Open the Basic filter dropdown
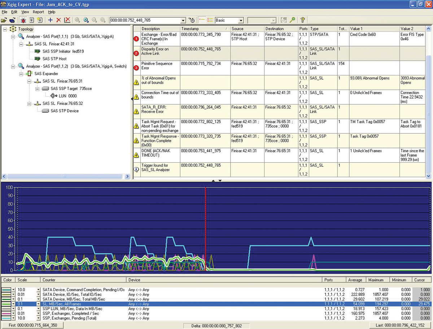Image resolution: width=433 pixels, height=329 pixels. pos(241,20)
